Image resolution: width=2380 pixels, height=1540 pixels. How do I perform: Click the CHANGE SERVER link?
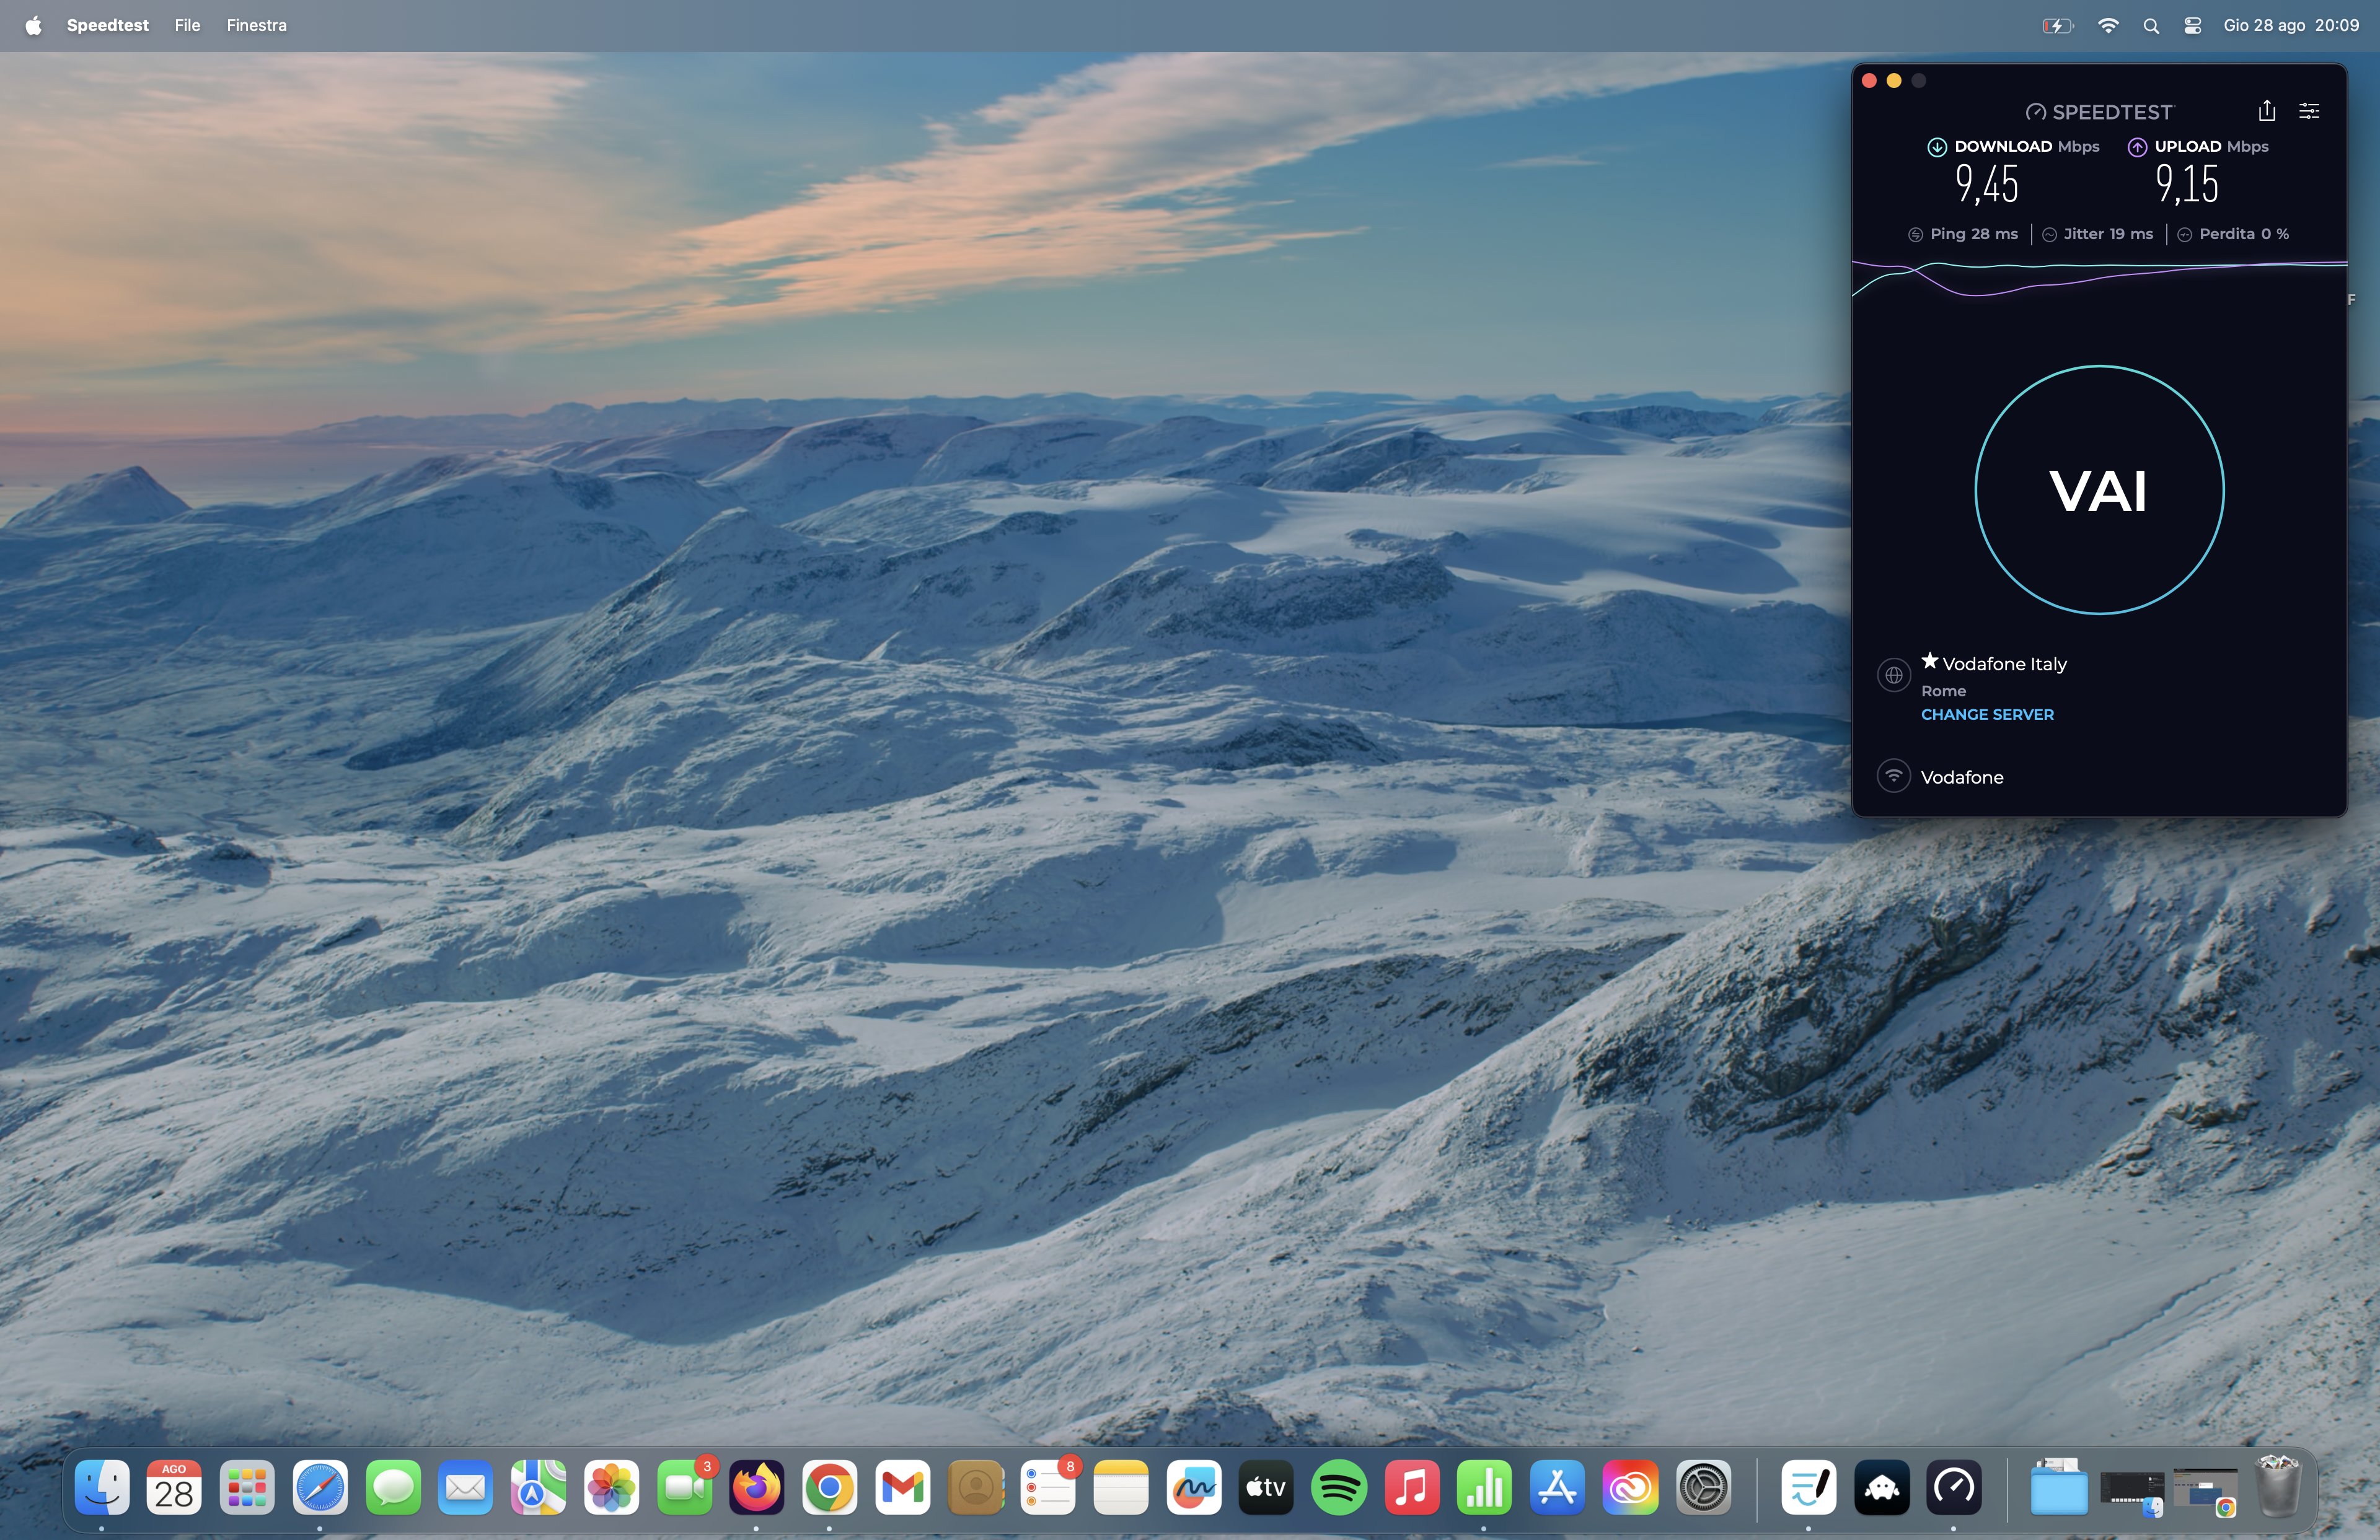point(1987,714)
